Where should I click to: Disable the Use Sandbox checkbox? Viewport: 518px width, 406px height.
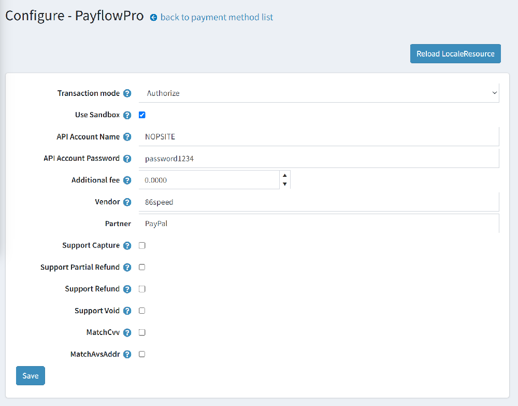[142, 115]
